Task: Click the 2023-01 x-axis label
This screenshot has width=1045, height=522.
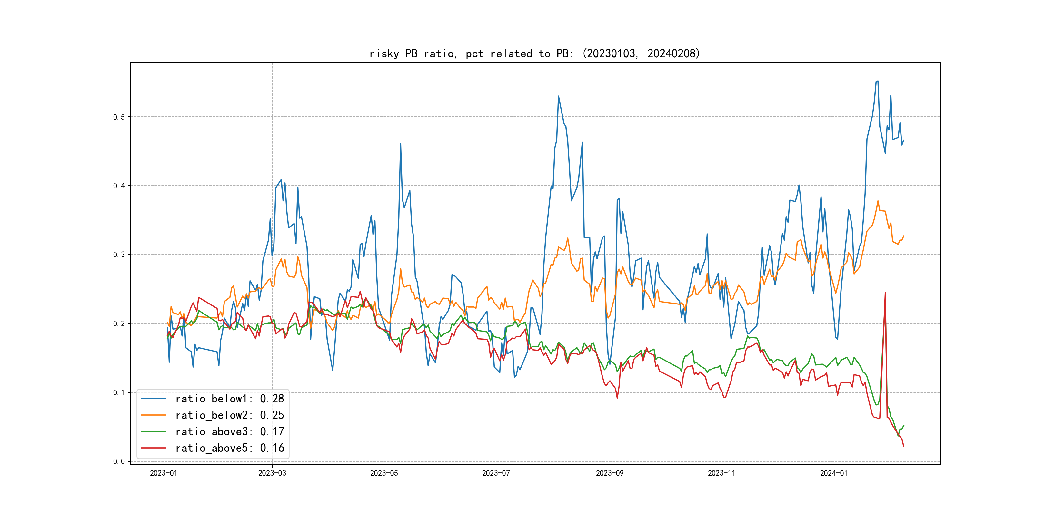Action: pyautogui.click(x=164, y=473)
